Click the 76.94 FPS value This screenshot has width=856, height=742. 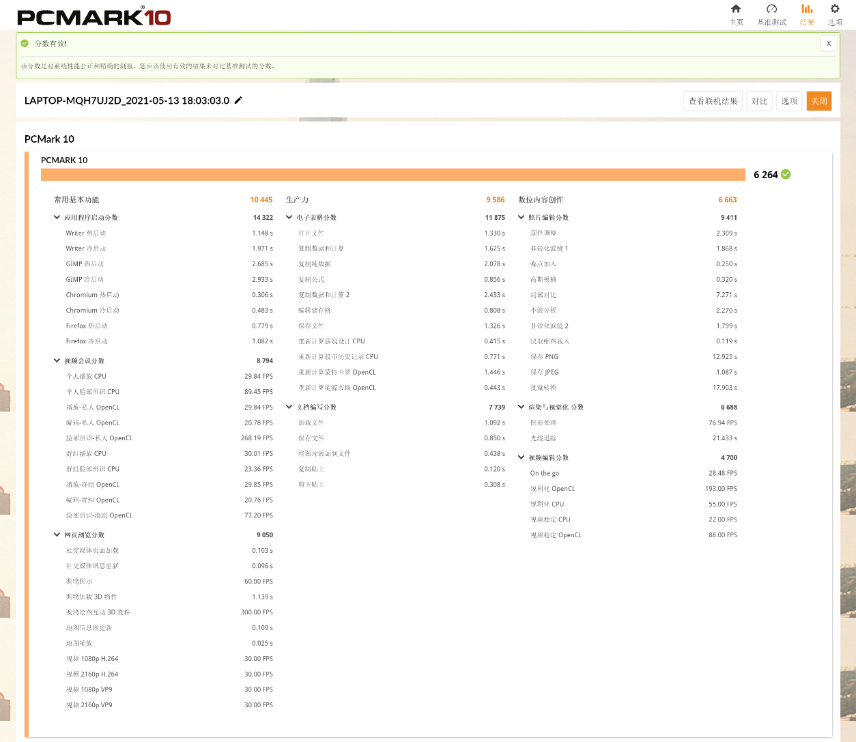(723, 423)
